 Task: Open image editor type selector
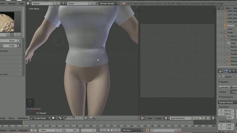142,118
